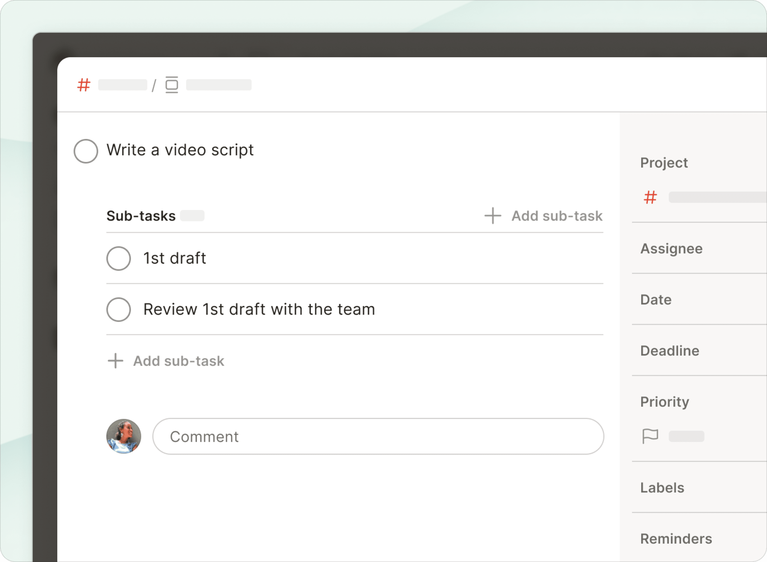
Task: Mark 'Write a video script' as complete
Action: (86, 150)
